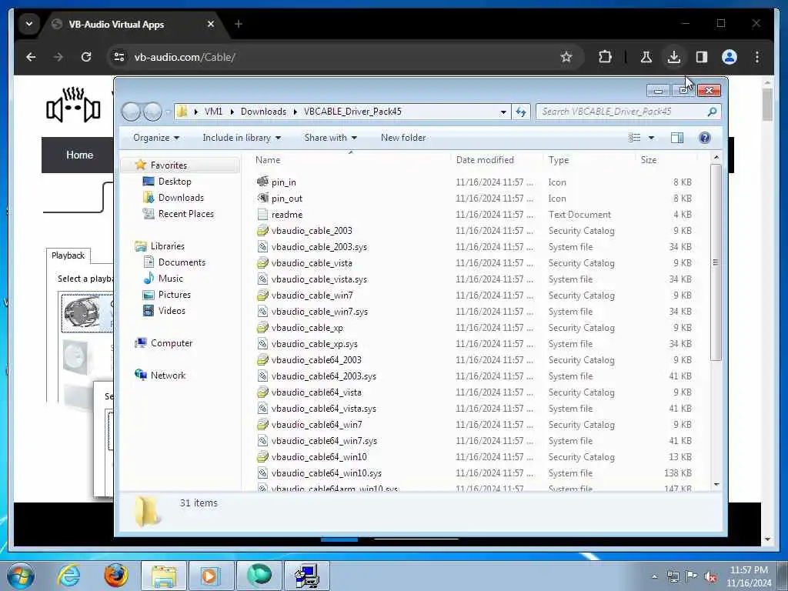This screenshot has height=591, width=788.
Task: Click the volume muted tray icon
Action: pos(710,576)
